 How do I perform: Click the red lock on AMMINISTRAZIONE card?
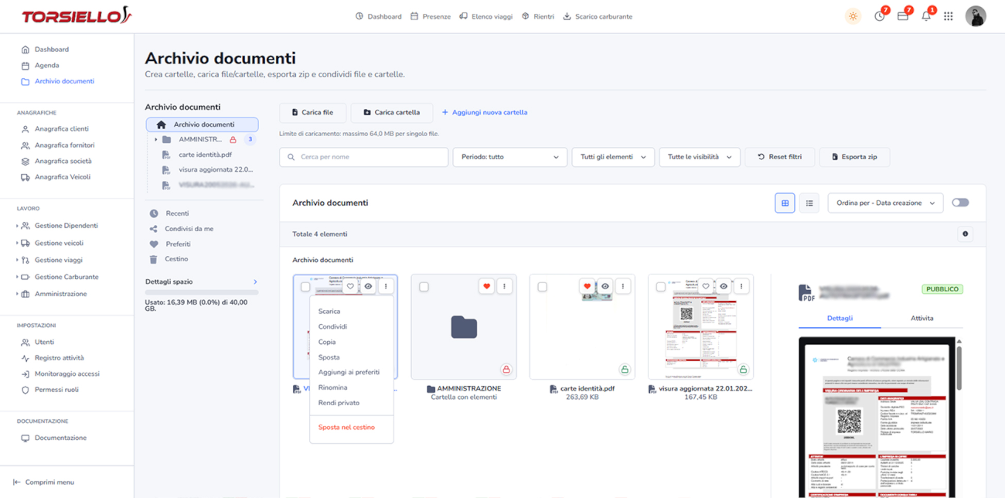tap(506, 369)
